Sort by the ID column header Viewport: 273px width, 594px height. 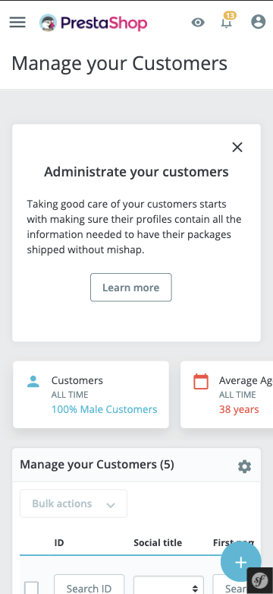(x=59, y=542)
